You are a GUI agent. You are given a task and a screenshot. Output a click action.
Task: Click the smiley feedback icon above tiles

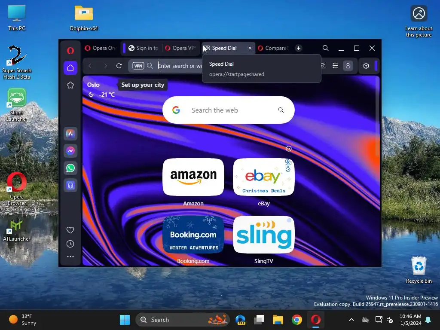coord(289,149)
